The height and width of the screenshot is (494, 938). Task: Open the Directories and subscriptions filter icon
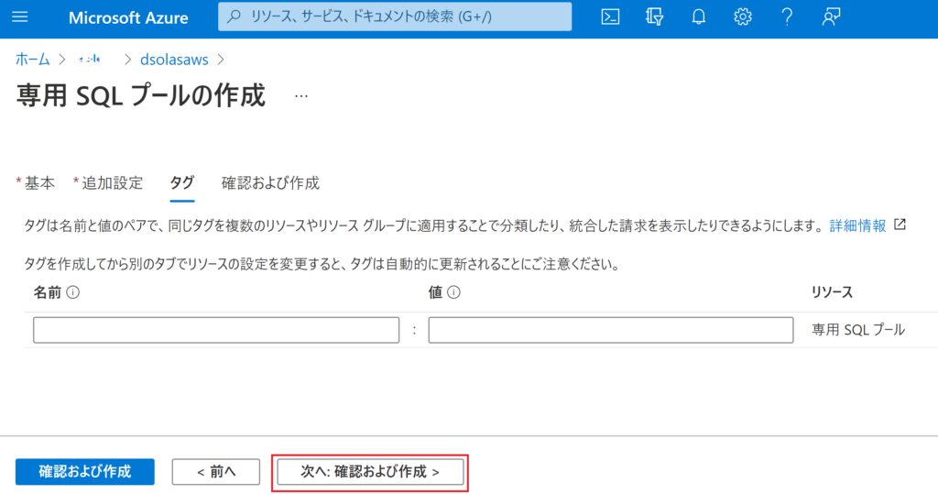(x=654, y=17)
